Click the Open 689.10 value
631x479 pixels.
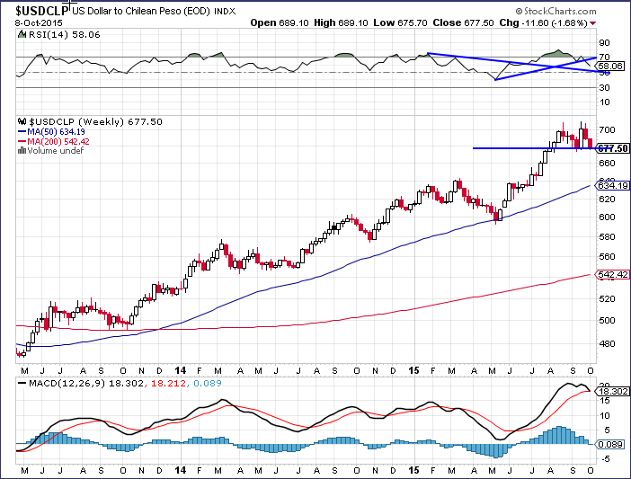point(280,23)
